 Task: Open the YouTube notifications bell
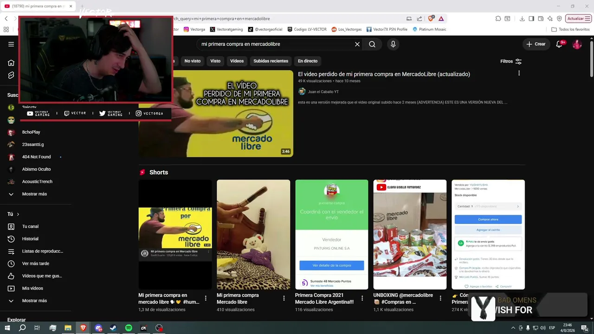pos(560,44)
